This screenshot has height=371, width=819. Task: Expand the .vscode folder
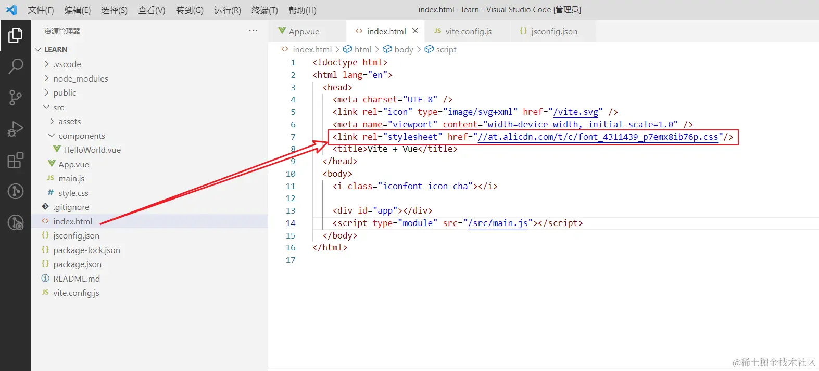click(x=47, y=64)
